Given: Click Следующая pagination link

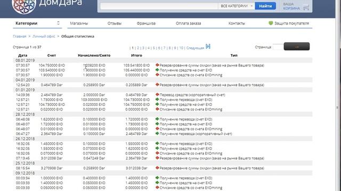Looking at the screenshot, I should (x=195, y=48).
